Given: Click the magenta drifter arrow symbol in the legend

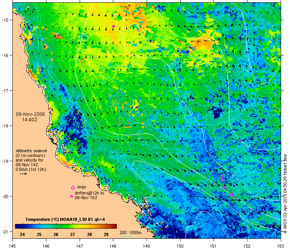Looking at the screenshot, I should (72, 196).
